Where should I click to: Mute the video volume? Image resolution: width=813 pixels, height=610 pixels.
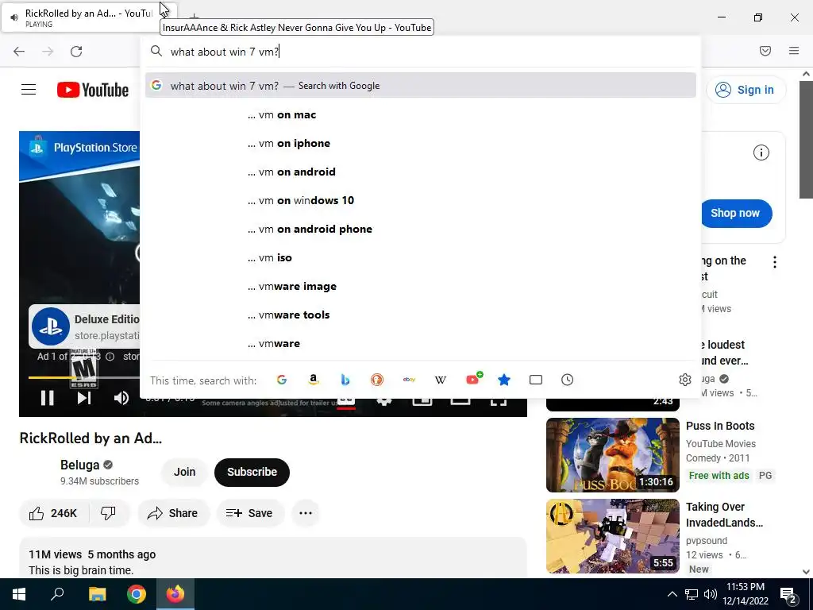[121, 398]
